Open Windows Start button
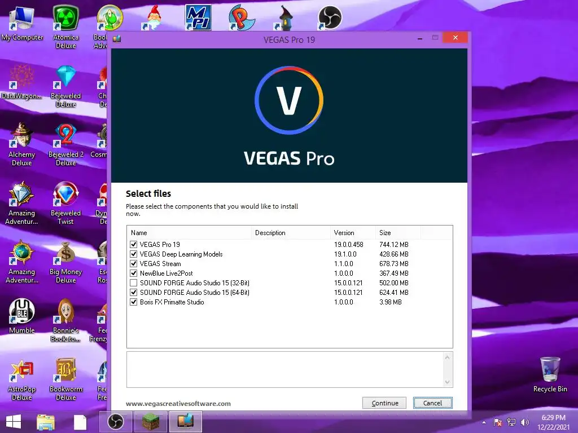The width and height of the screenshot is (578, 433). click(14, 422)
